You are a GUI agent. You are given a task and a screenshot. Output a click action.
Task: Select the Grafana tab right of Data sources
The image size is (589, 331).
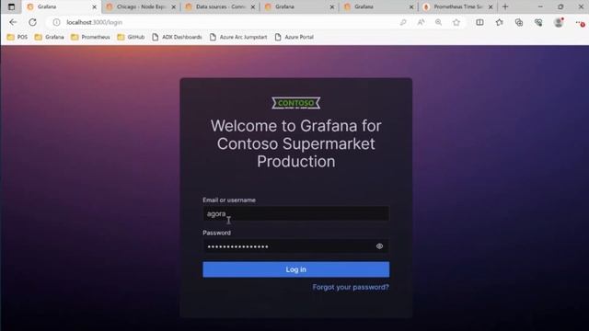(299, 6)
